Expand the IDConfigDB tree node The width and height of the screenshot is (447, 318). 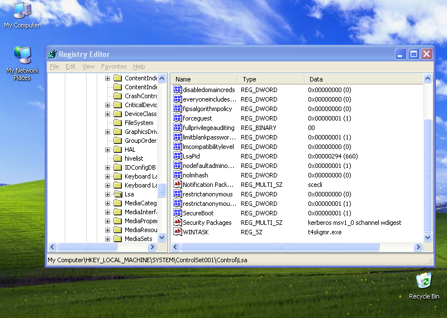coord(107,167)
